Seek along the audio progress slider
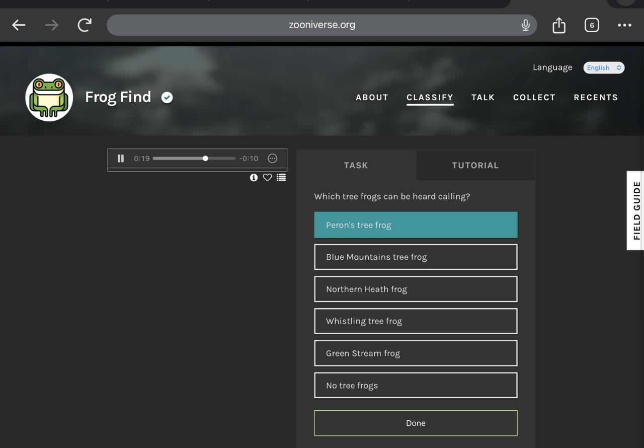 click(x=194, y=159)
